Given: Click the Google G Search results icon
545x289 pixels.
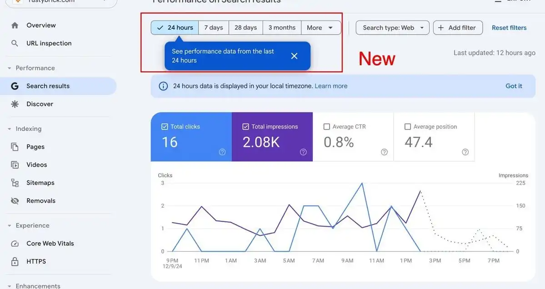Looking at the screenshot, I should [x=15, y=86].
